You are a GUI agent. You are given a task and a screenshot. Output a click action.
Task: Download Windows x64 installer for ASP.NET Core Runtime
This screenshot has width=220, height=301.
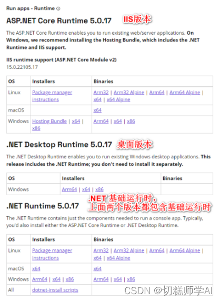(x=76, y=122)
